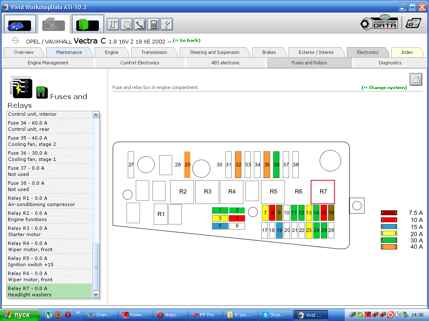The width and height of the screenshot is (429, 321).
Task: Select 'Relay R7 - 0.0 A' Headlight washers row
Action: click(49, 291)
